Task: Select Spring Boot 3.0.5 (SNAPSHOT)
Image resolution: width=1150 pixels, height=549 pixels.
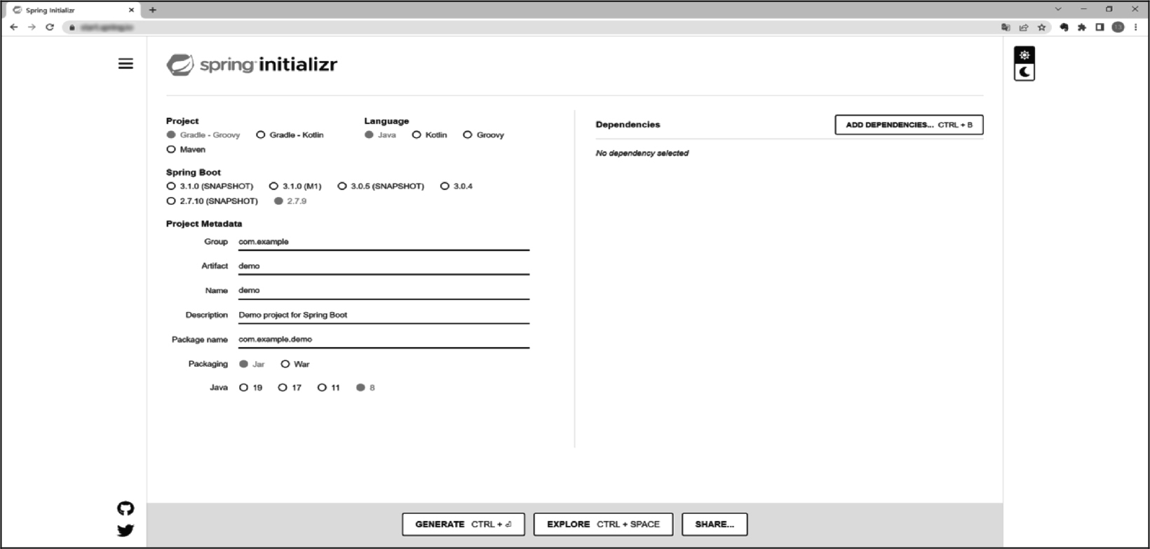Action: click(381, 187)
